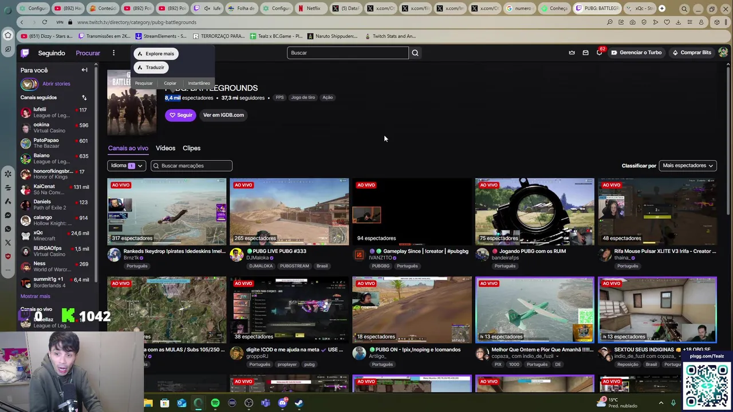Viewport: 733px width, 412px height.
Task: Open Brnz1k stream thumbnail with 317 espectadores
Action: click(x=167, y=212)
